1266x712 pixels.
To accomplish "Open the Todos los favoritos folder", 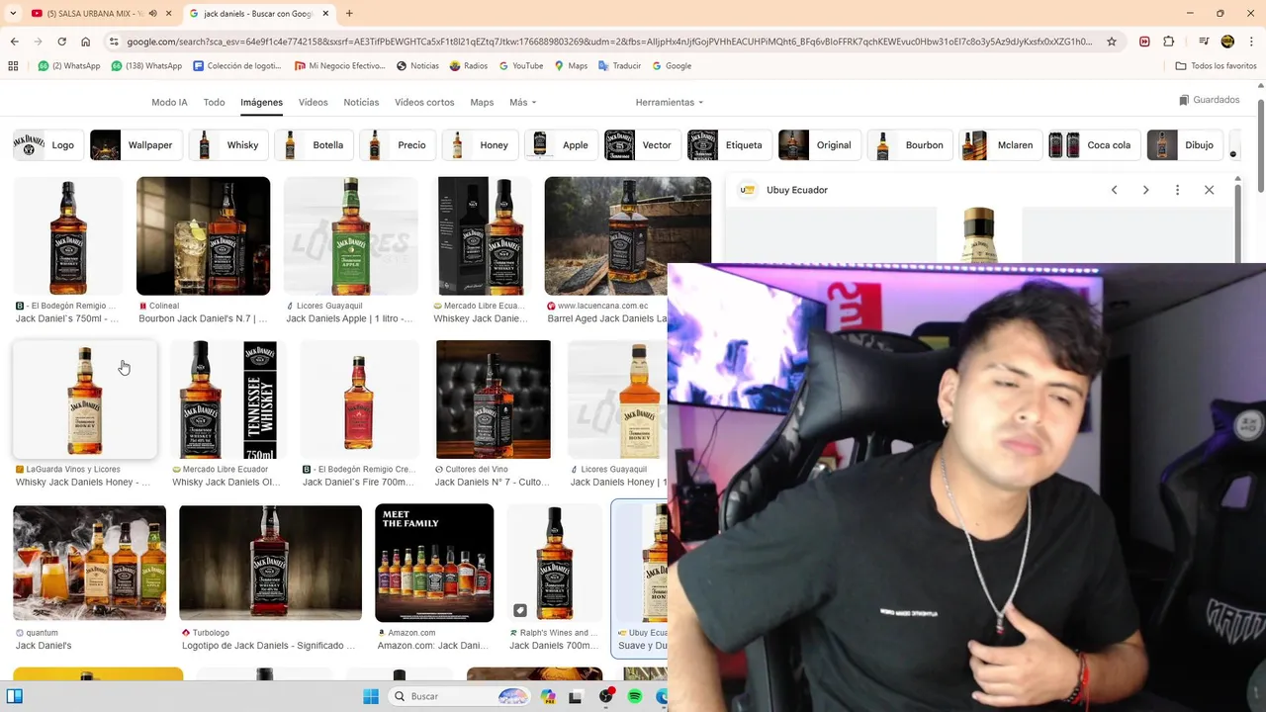I will (x=1216, y=66).
